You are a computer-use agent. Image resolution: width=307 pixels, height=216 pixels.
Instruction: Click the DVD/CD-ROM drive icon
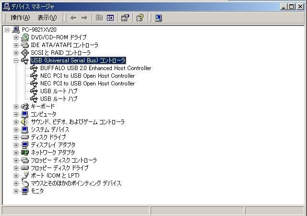click(x=25, y=37)
